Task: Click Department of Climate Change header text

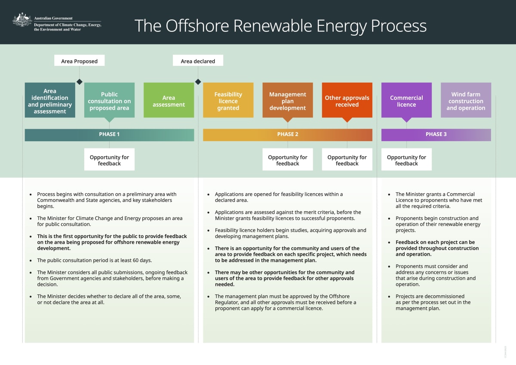Action: tap(68, 25)
